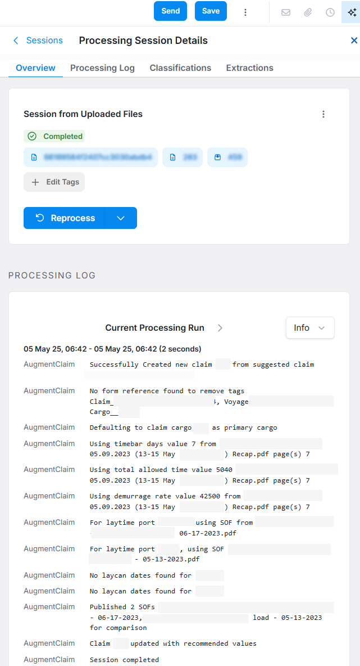Image resolution: width=360 pixels, height=666 pixels.
Task: Click the package chip next to page count
Action: pos(227,157)
